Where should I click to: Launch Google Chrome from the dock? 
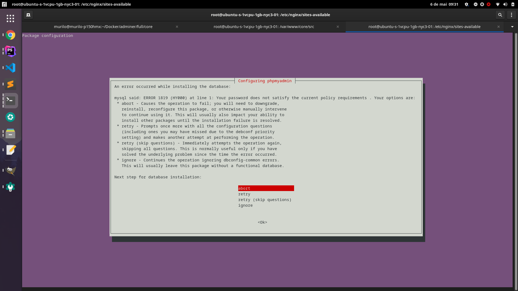tap(10, 35)
